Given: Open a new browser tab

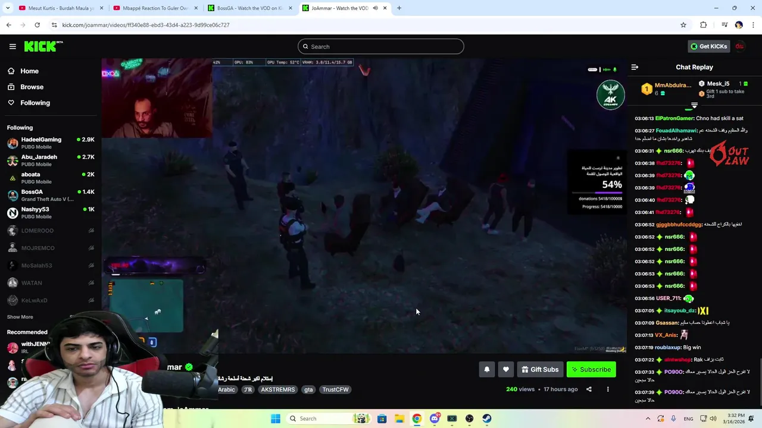Looking at the screenshot, I should [x=399, y=8].
